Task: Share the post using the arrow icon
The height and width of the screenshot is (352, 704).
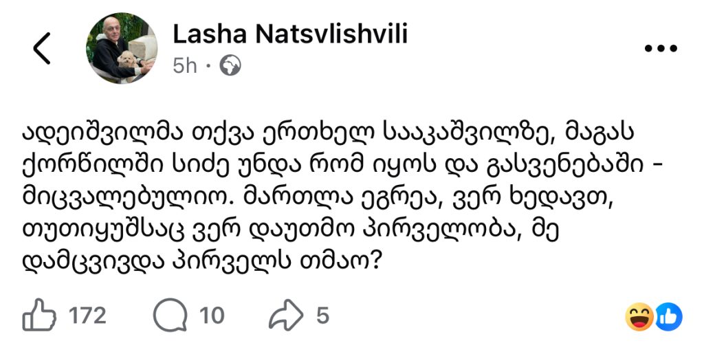Action: [286, 316]
